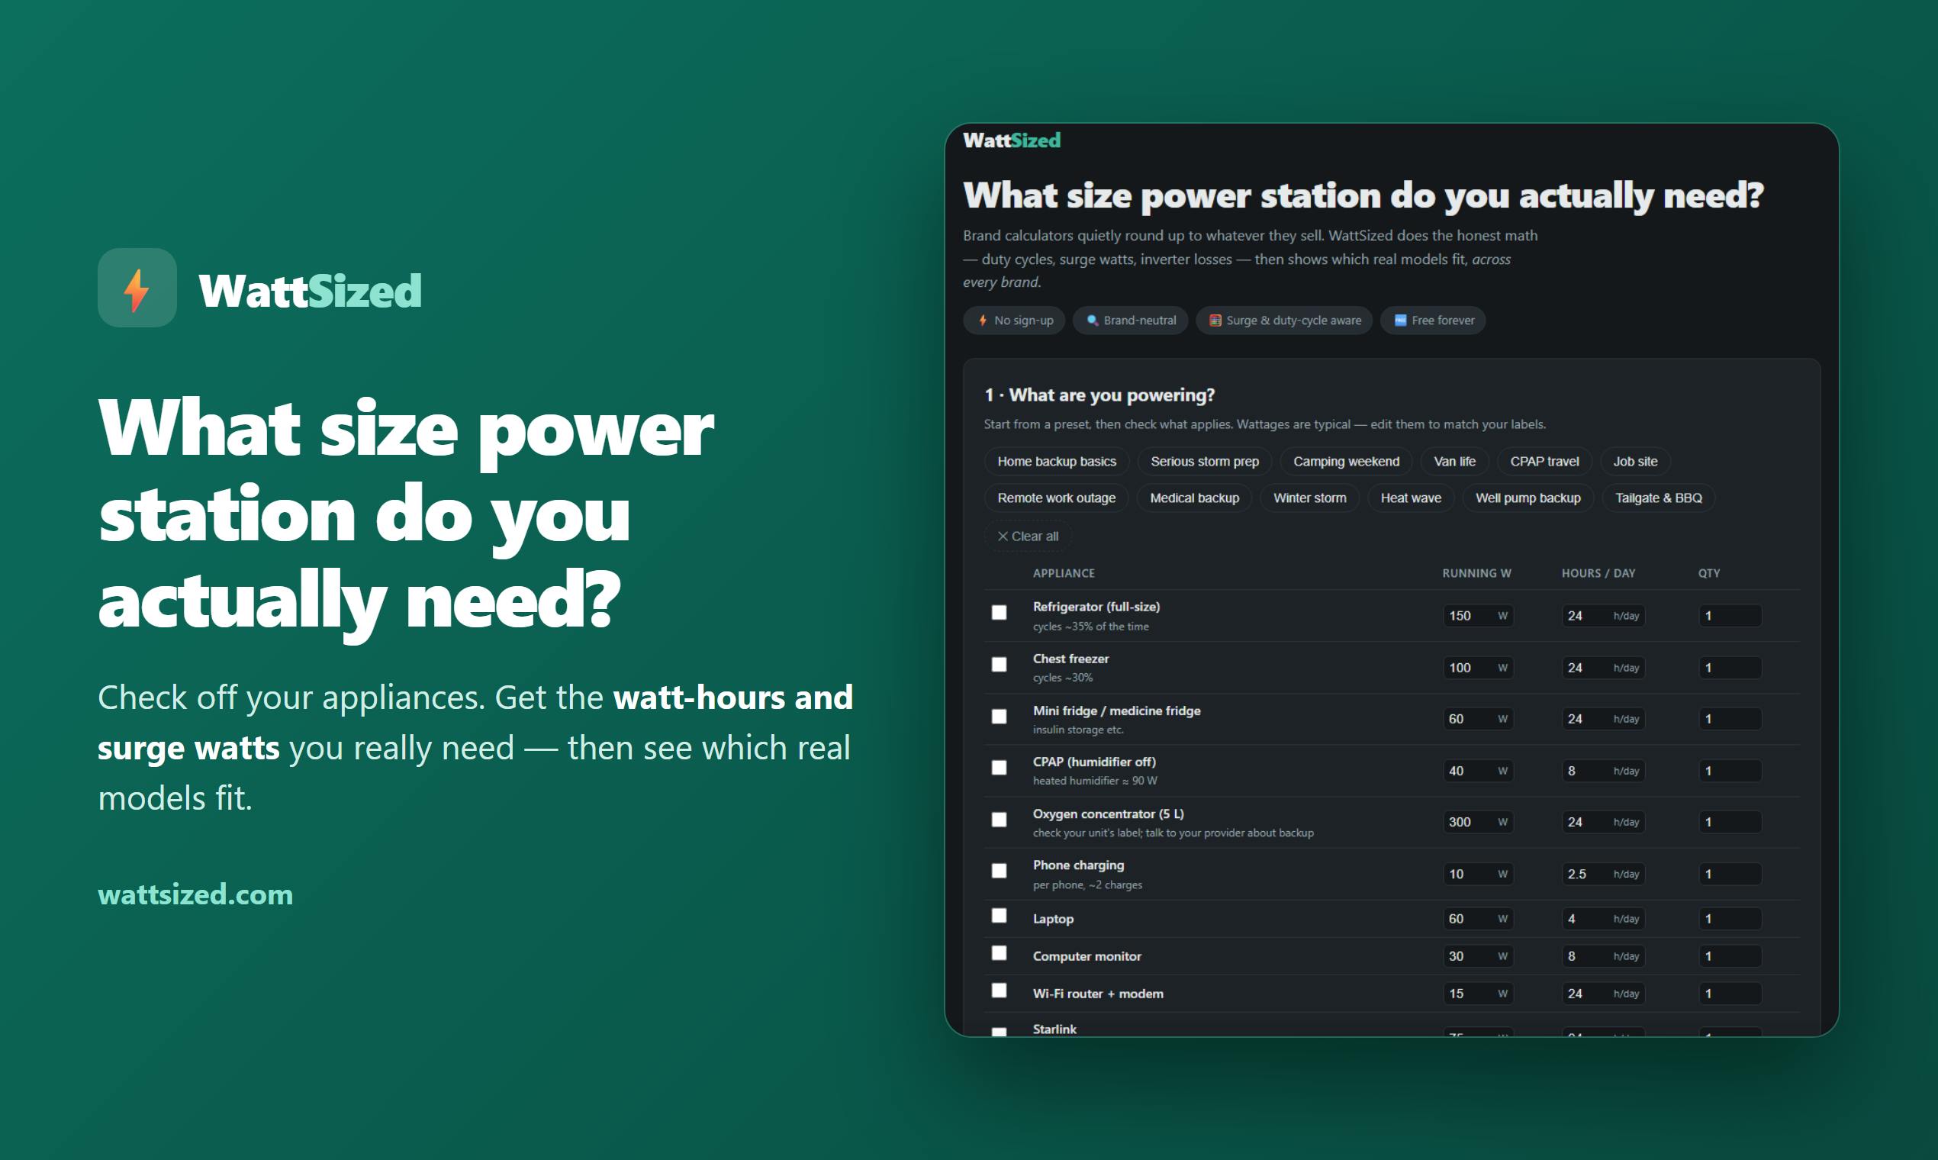This screenshot has height=1160, width=1938.
Task: Edit the Laptop running watts field
Action: pos(1477,919)
